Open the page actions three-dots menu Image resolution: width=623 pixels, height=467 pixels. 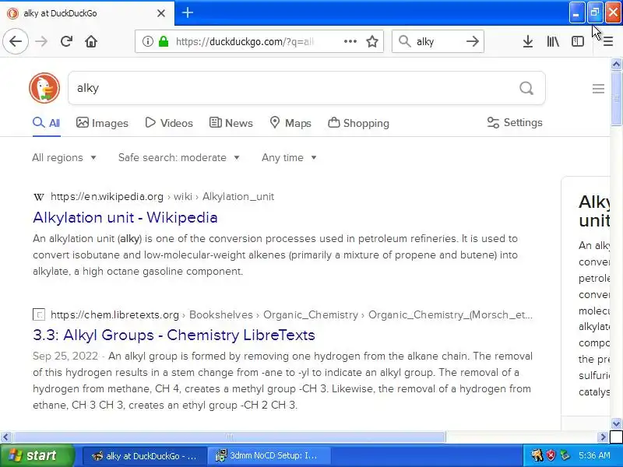coord(350,41)
